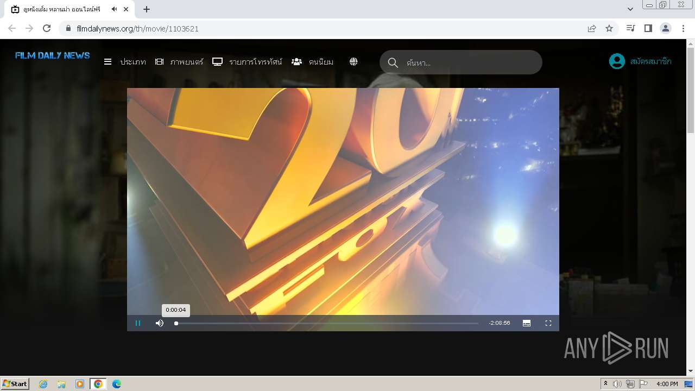Launch Internet Explorer from taskbar
The height and width of the screenshot is (391, 695).
(x=43, y=384)
